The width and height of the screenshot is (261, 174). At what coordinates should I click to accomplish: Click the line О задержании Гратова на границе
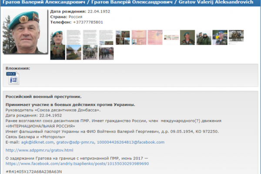tap(77, 158)
